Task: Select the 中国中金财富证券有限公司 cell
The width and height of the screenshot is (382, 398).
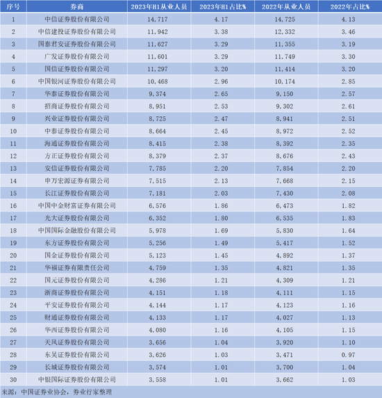Action: [77, 206]
